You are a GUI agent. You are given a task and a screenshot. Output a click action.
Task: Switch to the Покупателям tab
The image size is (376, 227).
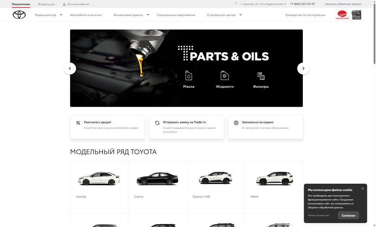[x=21, y=4]
